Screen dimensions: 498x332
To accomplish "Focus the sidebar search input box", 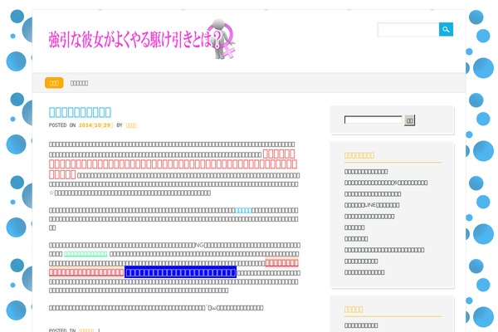I will pos(373,120).
